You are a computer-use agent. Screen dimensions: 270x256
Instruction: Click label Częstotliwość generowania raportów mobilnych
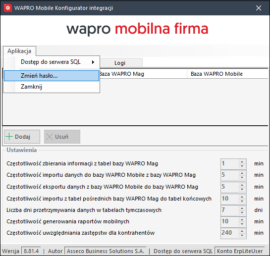click(68, 221)
